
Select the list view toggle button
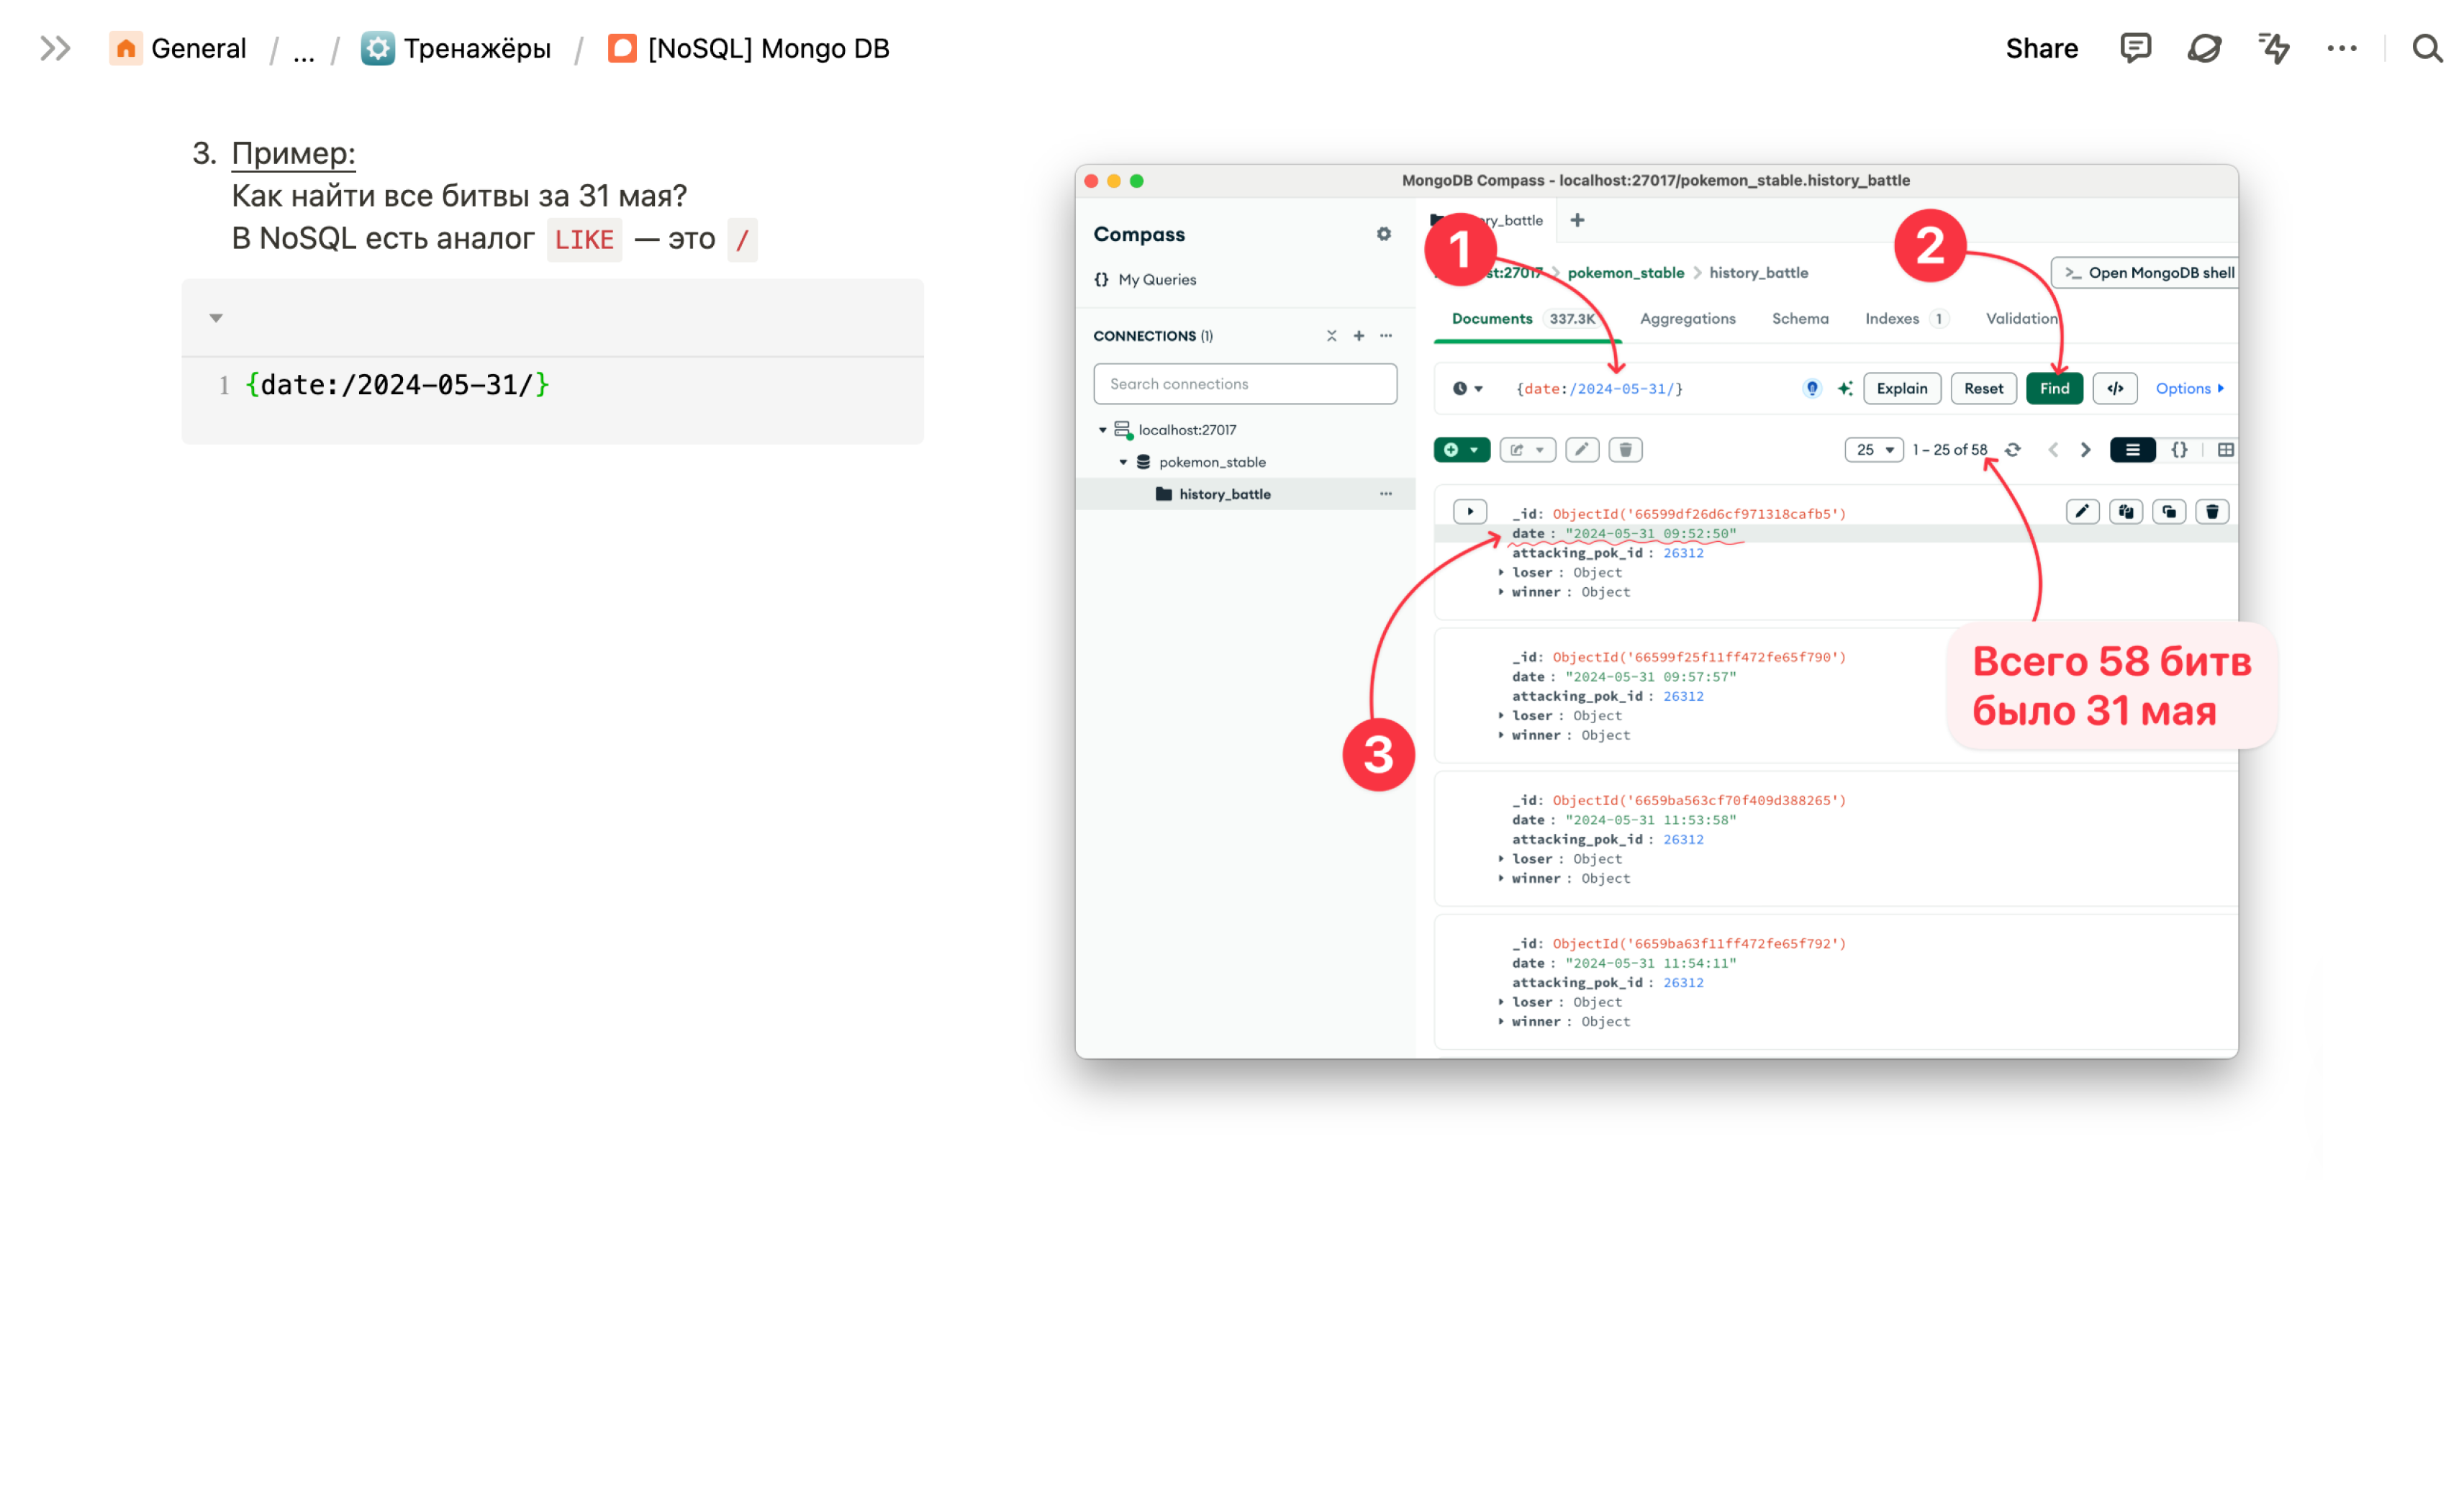pos(2132,450)
